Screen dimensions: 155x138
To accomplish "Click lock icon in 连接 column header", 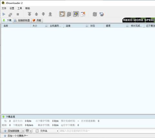I will point(87,26).
